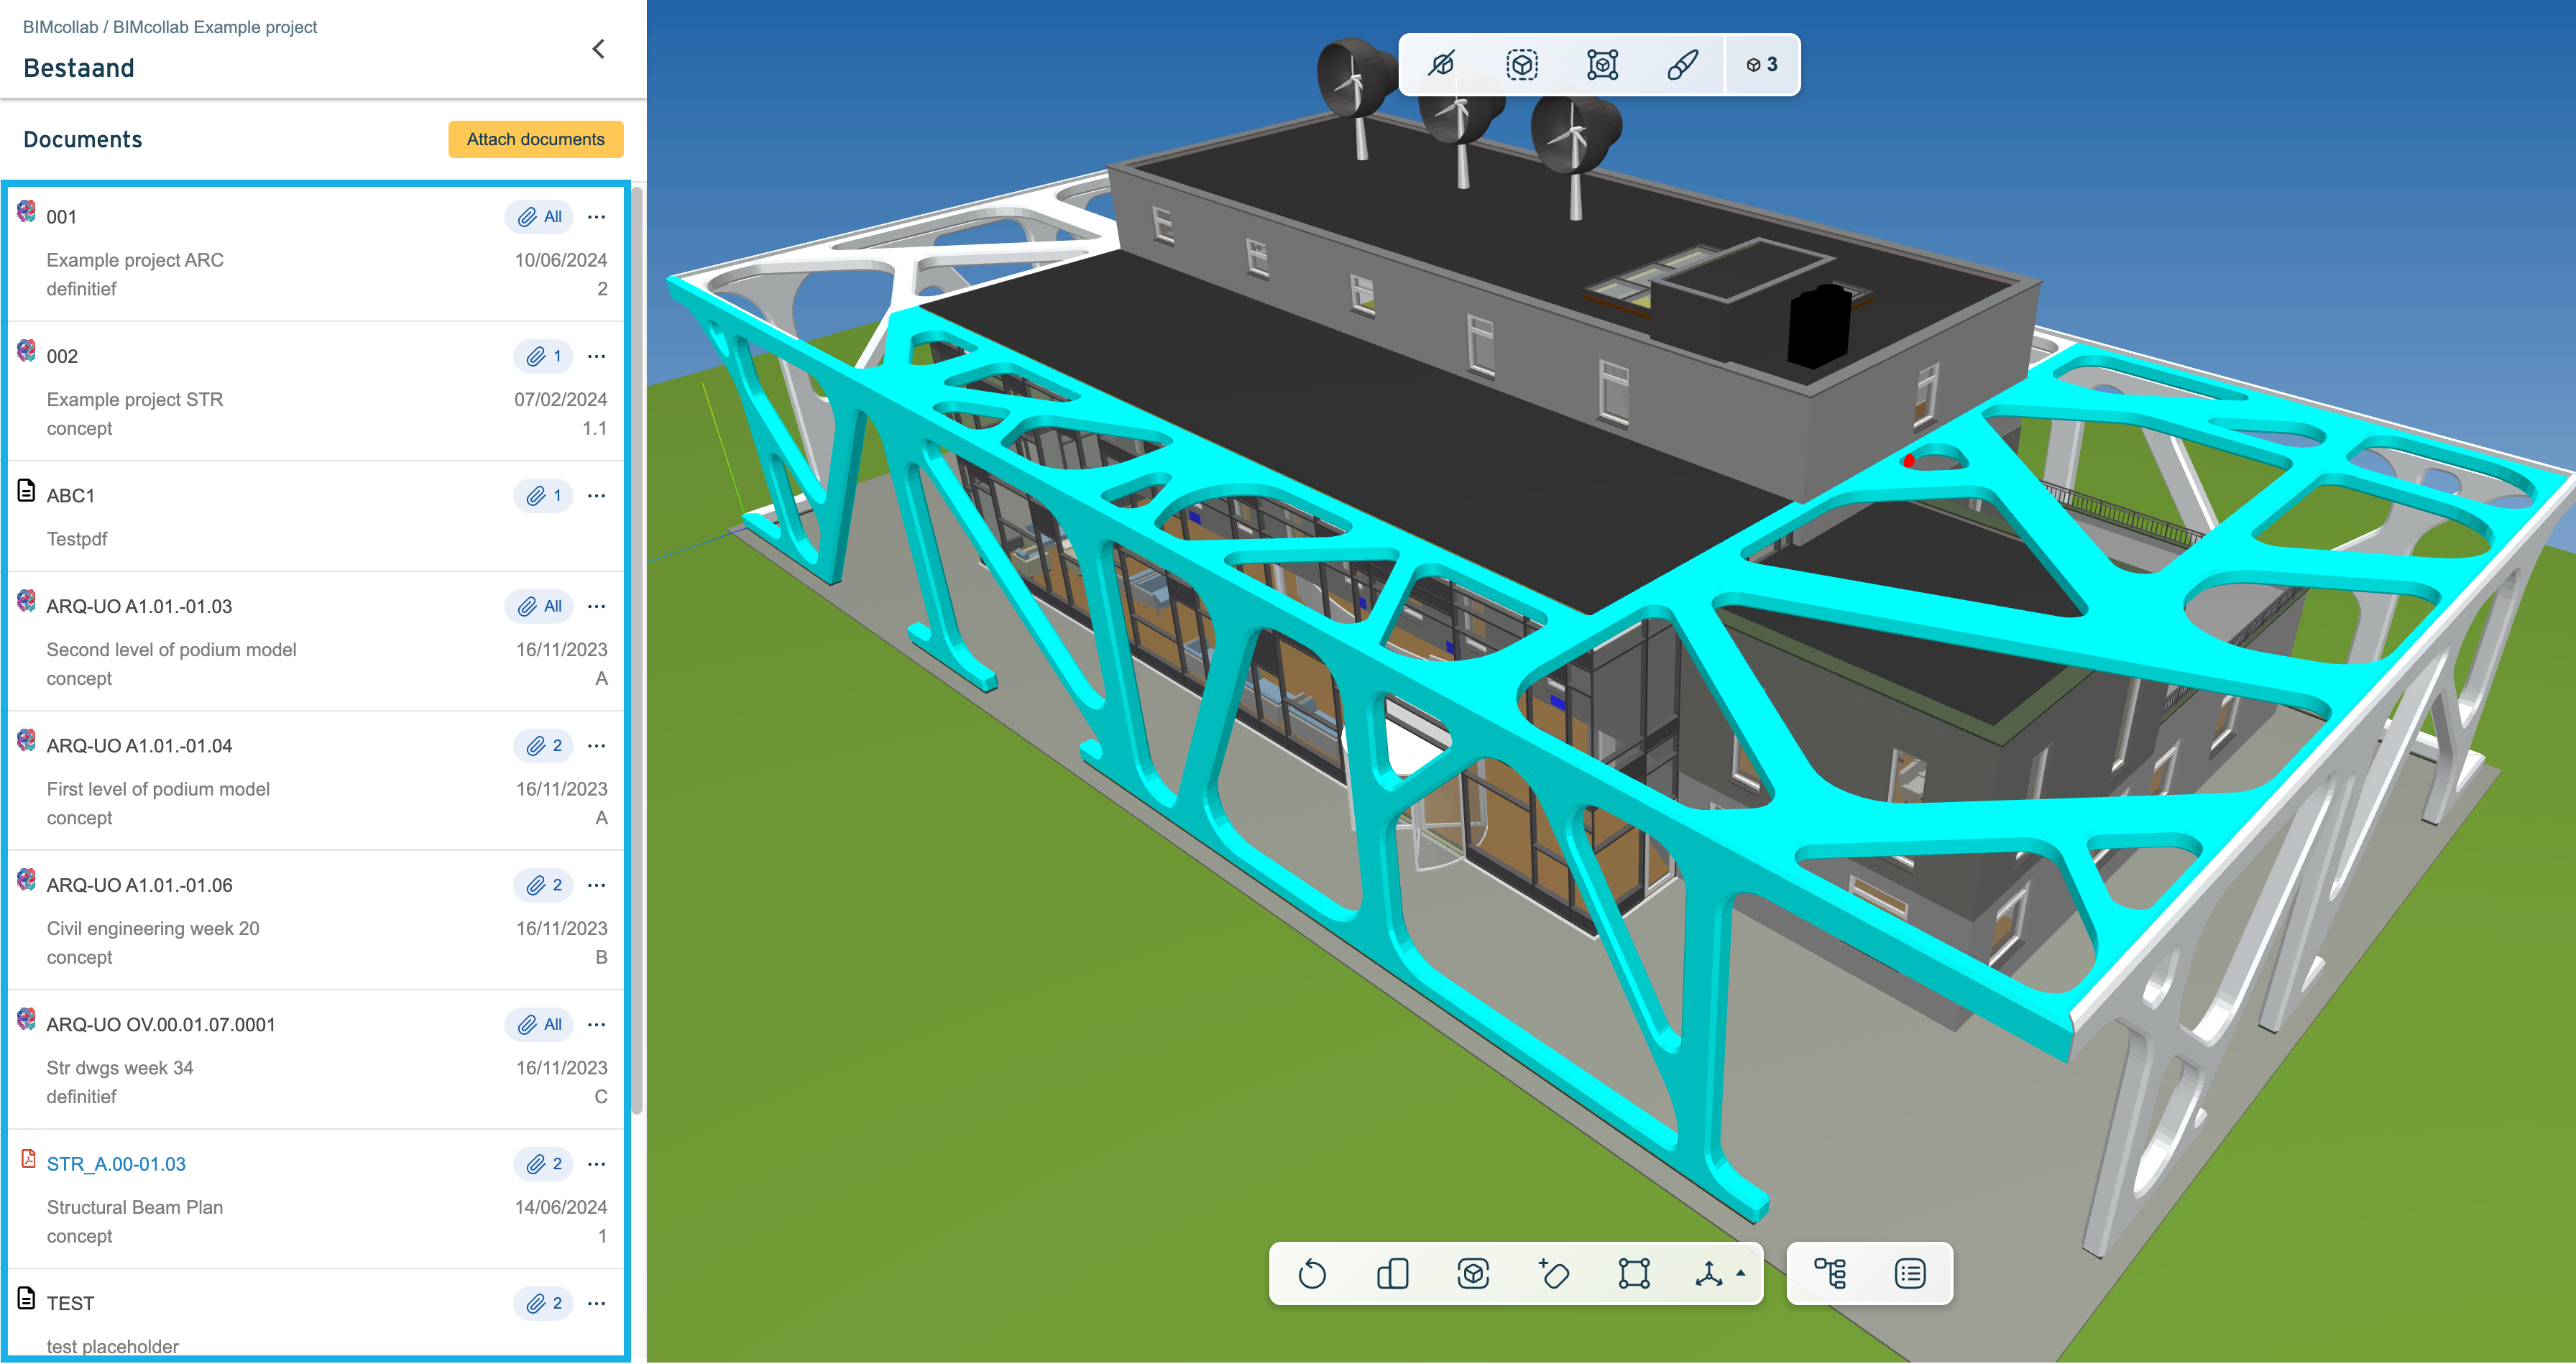
Task: Open the more options menu for 002
Action: click(597, 356)
